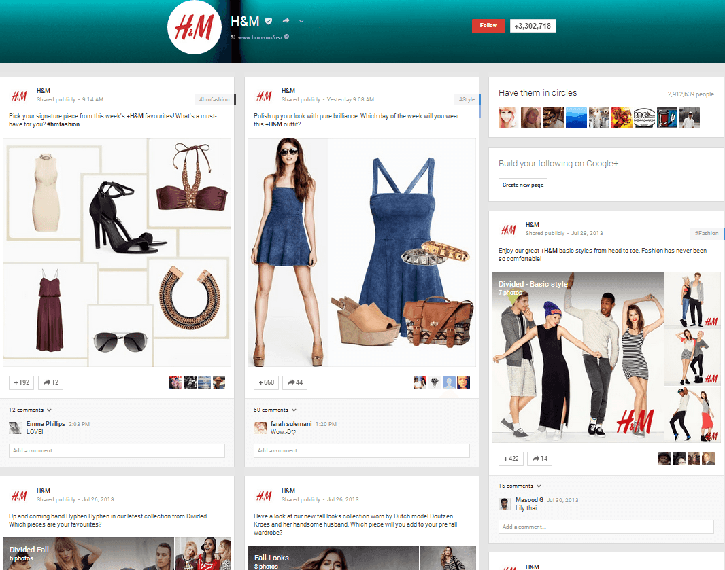Click the red Follow button
Image resolution: width=725 pixels, height=570 pixels.
tap(488, 26)
